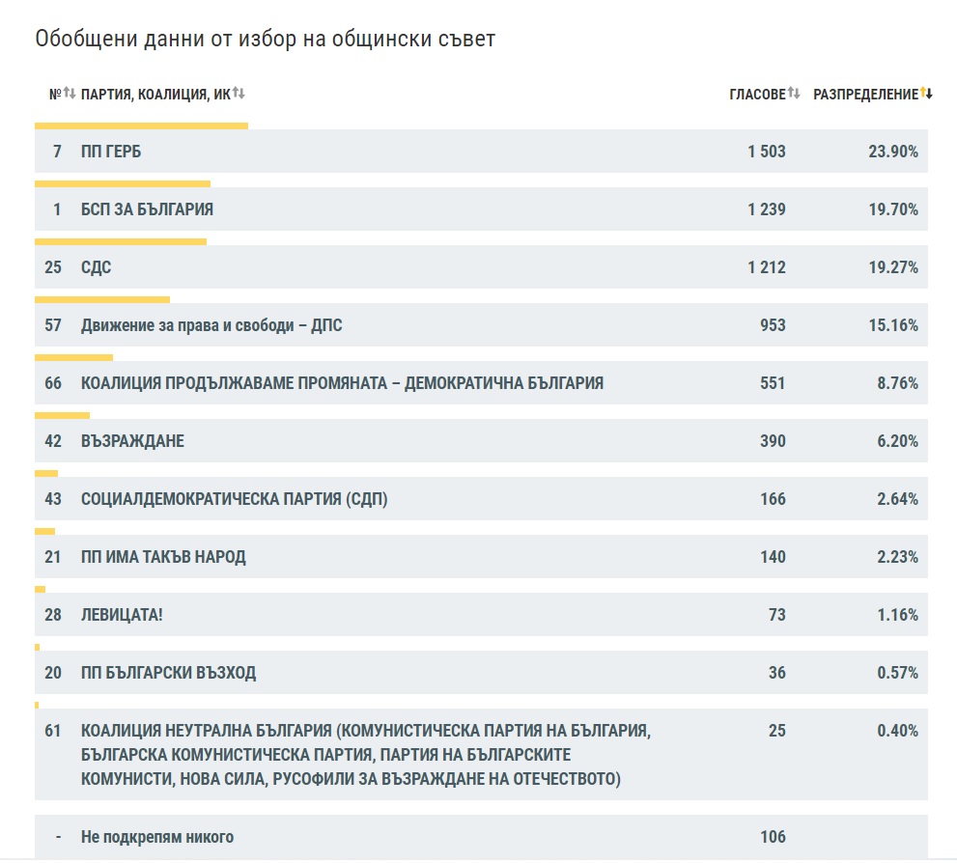Image resolution: width=957 pixels, height=863 pixels.
Task: Click percentage 2.23%
Action: coord(898,557)
